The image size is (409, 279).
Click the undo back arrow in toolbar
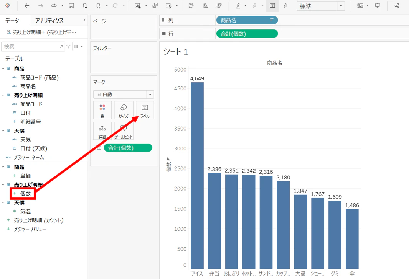27,6
